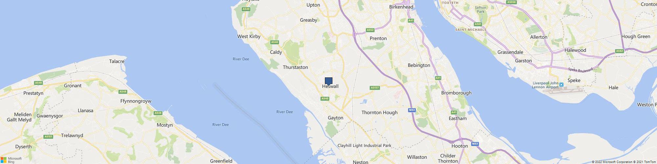The width and height of the screenshot is (657, 164).
Task: Click the A5151 road shield near Trelawnyd
Action: tap(48, 136)
